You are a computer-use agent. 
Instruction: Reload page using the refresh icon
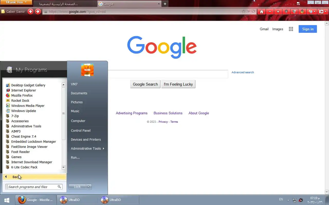[253, 12]
